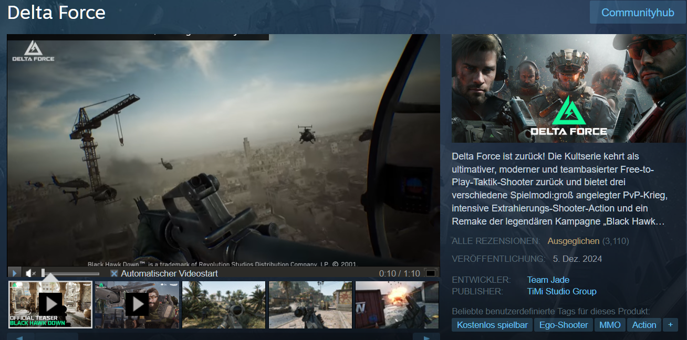Open developer Team Jade page
This screenshot has width=687, height=340.
pos(548,280)
